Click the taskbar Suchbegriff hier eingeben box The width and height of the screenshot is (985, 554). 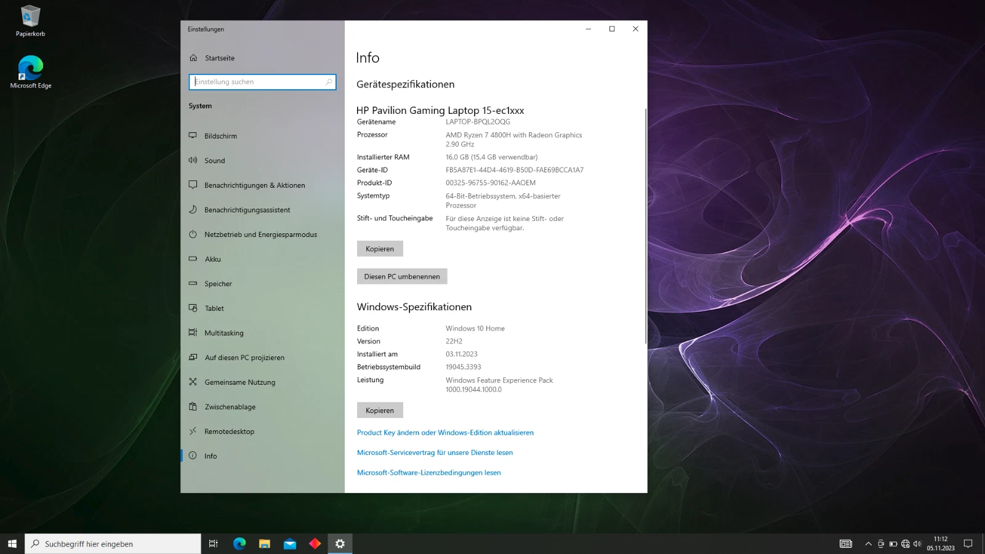(113, 544)
